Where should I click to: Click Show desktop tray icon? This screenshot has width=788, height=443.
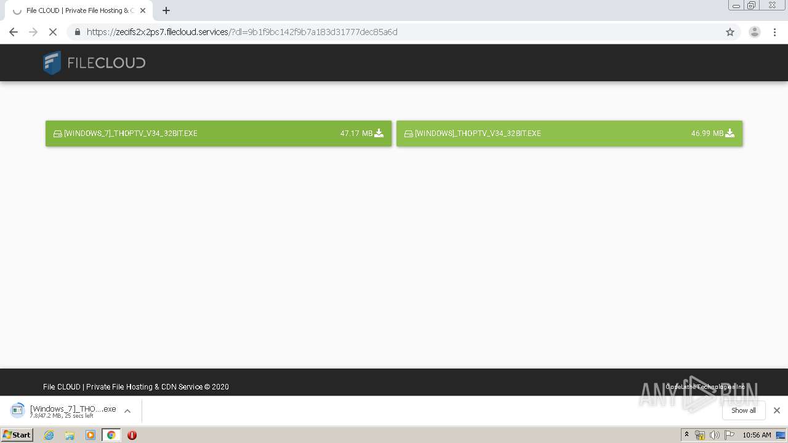[781, 435]
